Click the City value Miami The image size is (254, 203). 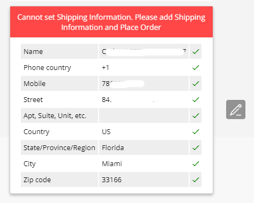(x=112, y=163)
